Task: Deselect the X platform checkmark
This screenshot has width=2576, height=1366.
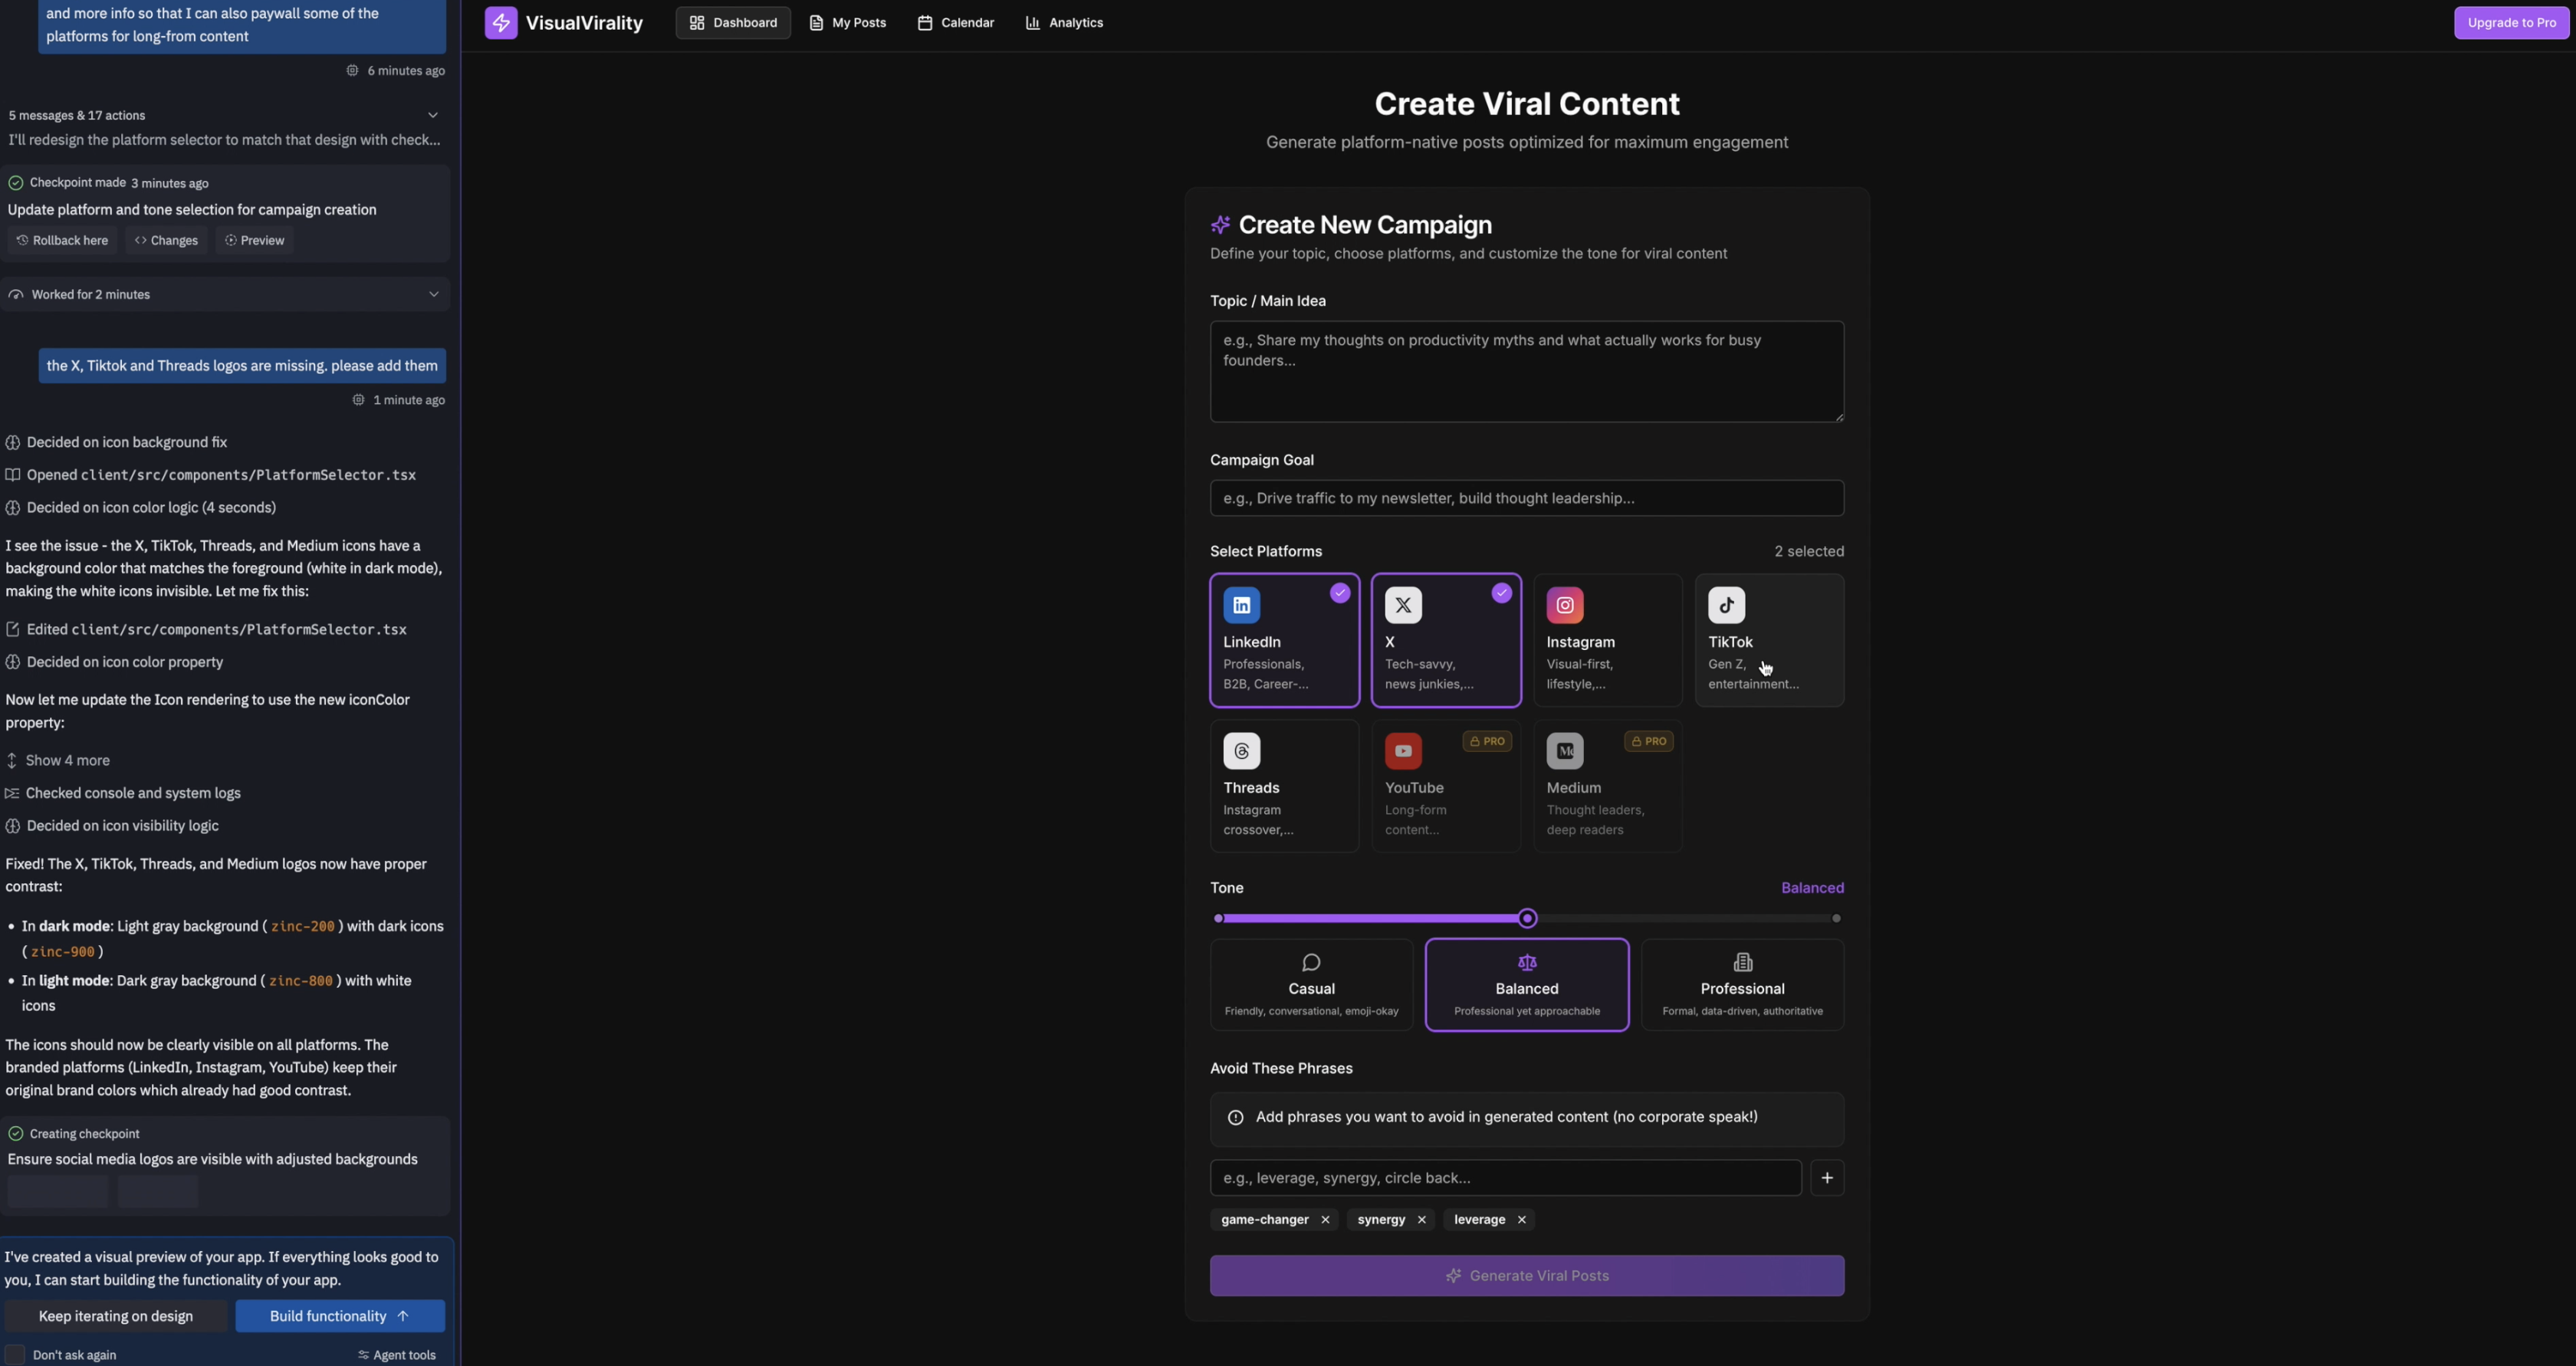Action: 1501,593
